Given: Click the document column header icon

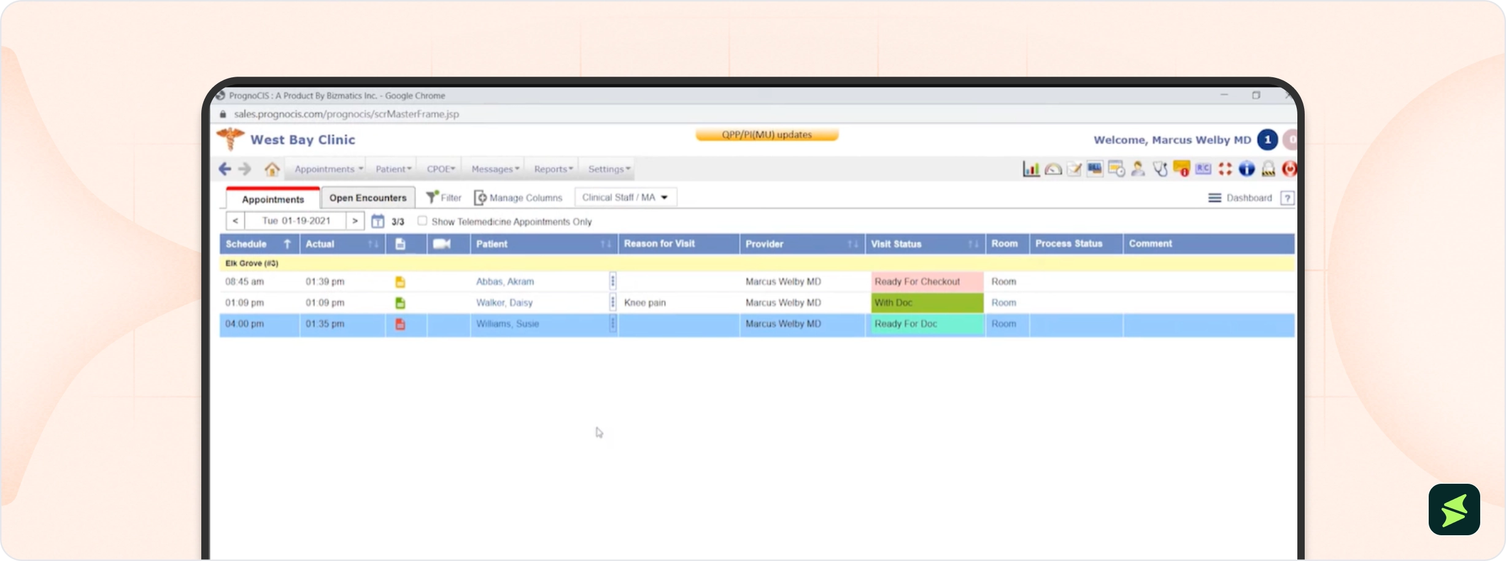Looking at the screenshot, I should (x=400, y=244).
